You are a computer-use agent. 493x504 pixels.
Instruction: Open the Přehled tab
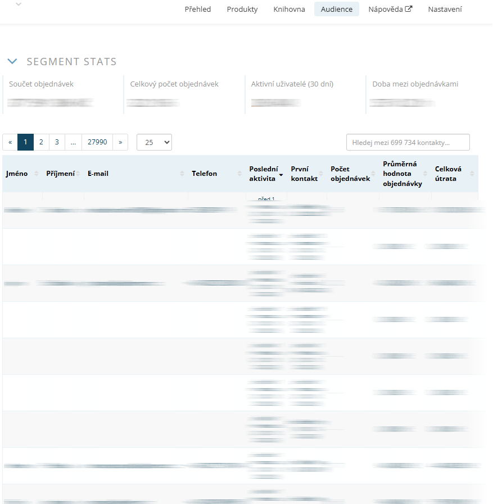pos(198,9)
